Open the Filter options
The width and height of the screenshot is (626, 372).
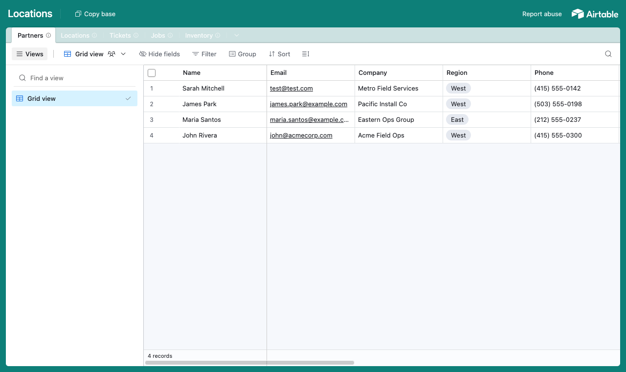point(204,54)
